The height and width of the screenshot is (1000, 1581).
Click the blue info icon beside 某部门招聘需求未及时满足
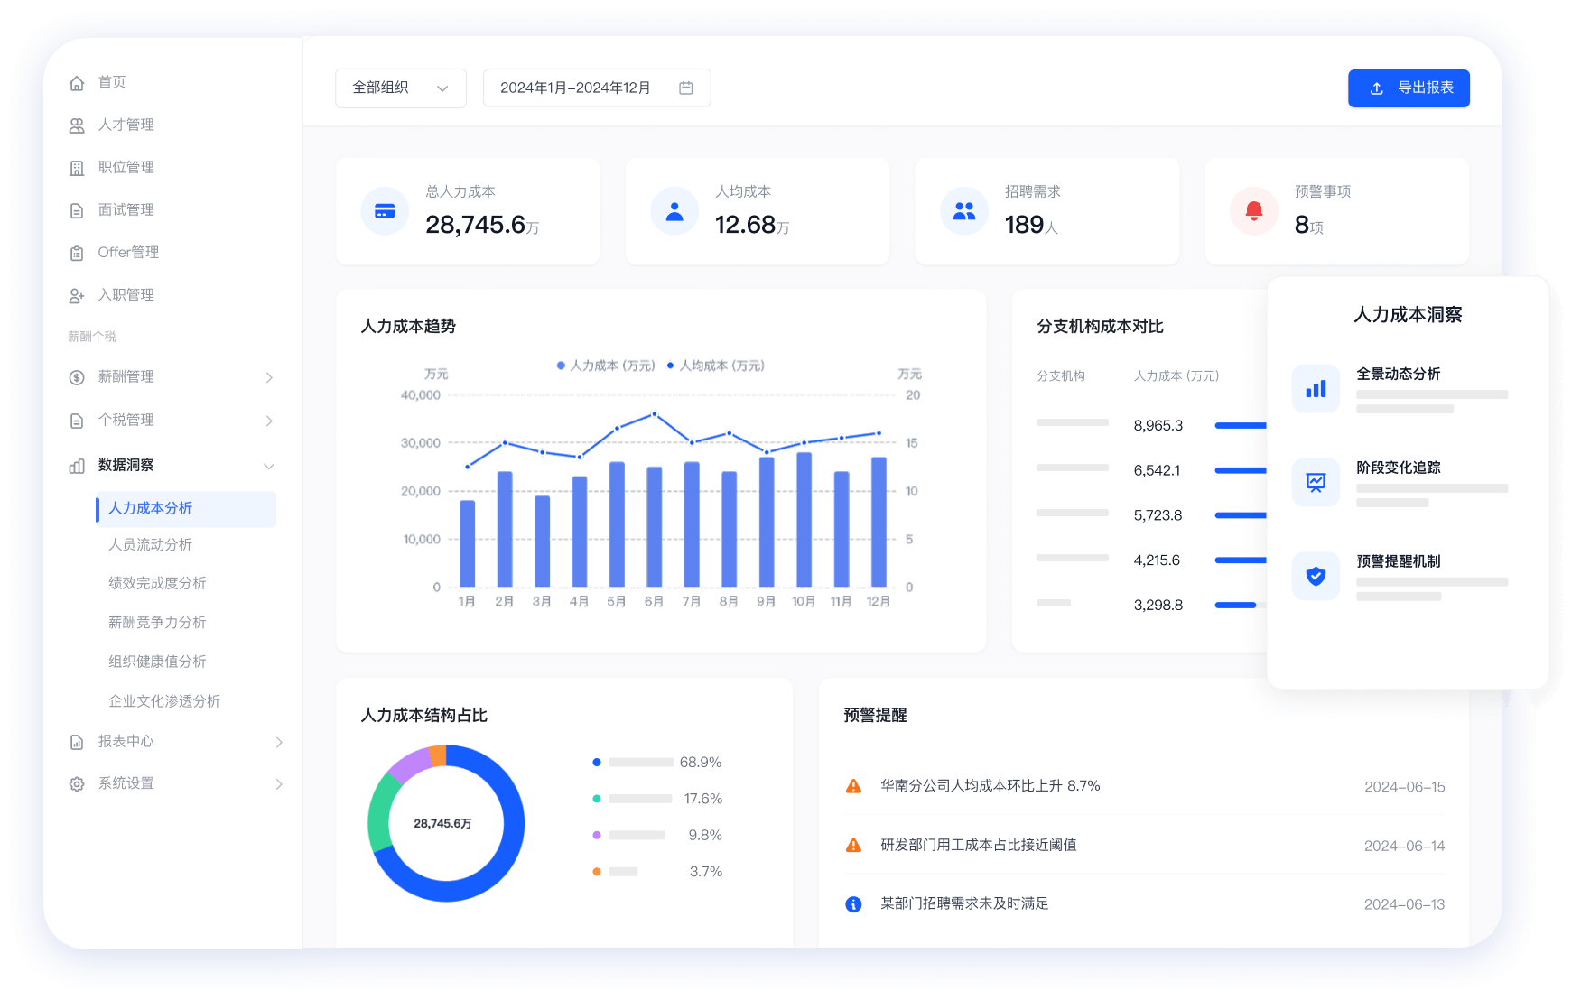pos(853,904)
